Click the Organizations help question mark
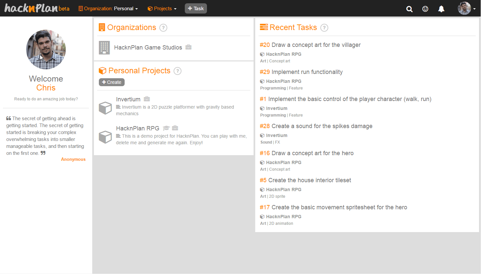Viewport: 481px width, 274px height. [163, 28]
